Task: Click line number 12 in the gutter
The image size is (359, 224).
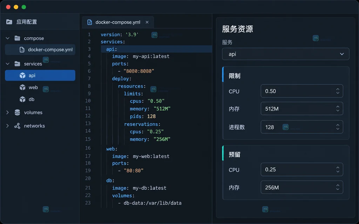Action: pyautogui.click(x=88, y=116)
